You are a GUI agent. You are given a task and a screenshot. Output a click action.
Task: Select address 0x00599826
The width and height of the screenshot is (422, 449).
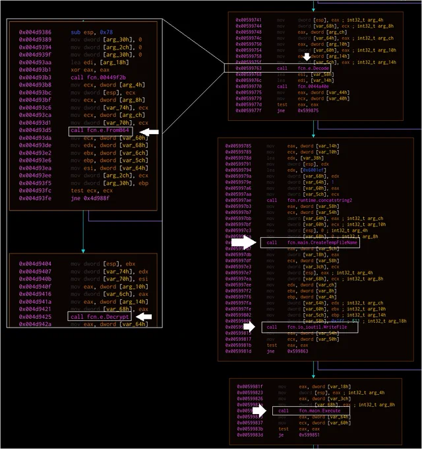click(x=250, y=399)
